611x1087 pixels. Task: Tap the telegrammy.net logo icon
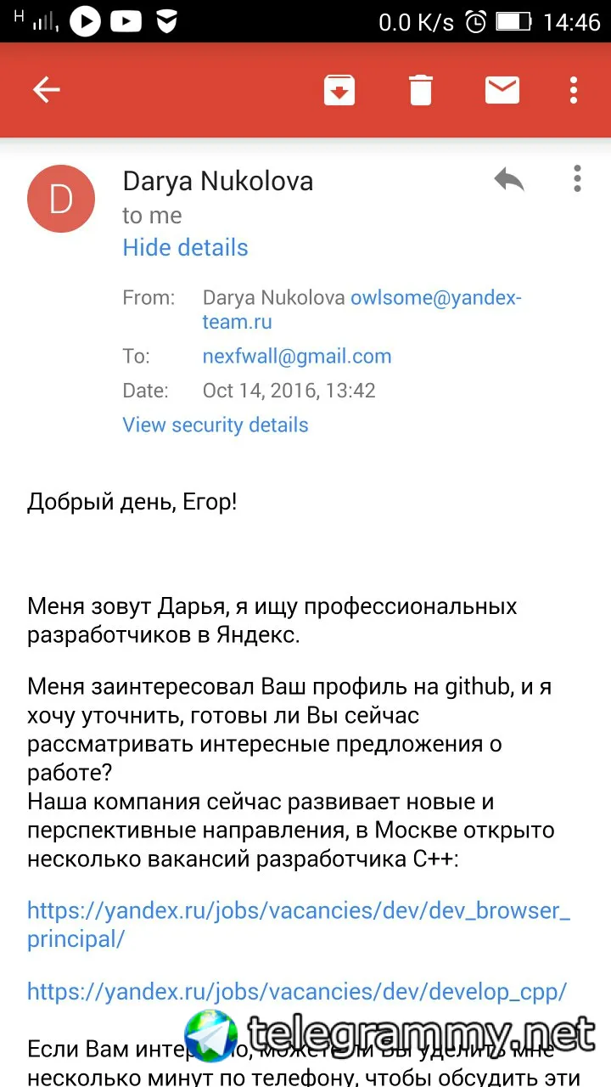pyautogui.click(x=212, y=1038)
